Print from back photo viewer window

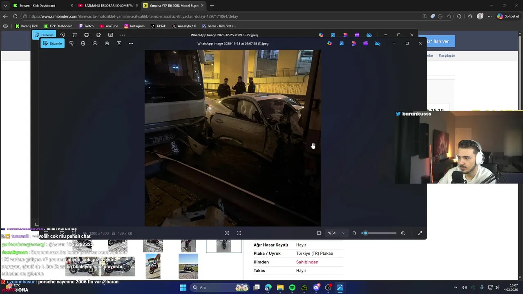click(x=87, y=35)
